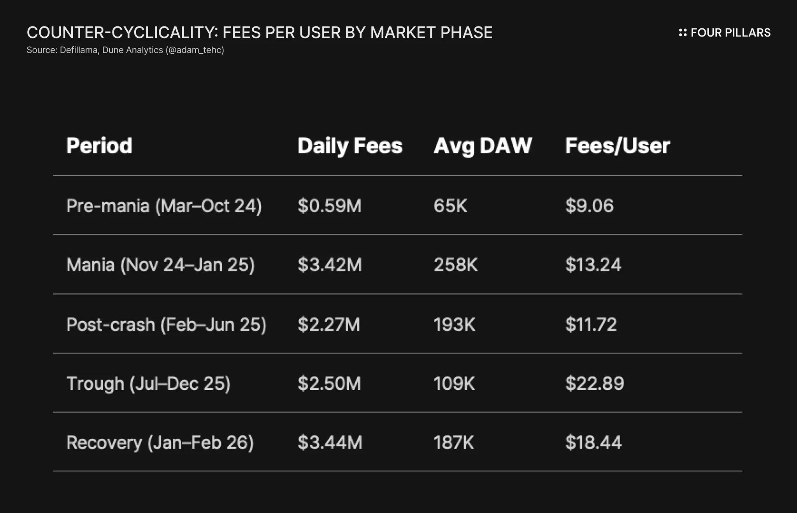This screenshot has width=797, height=513.
Task: Select the Period column header
Action: tap(99, 146)
